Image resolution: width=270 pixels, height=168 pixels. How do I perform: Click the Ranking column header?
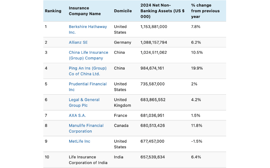[x=53, y=11]
